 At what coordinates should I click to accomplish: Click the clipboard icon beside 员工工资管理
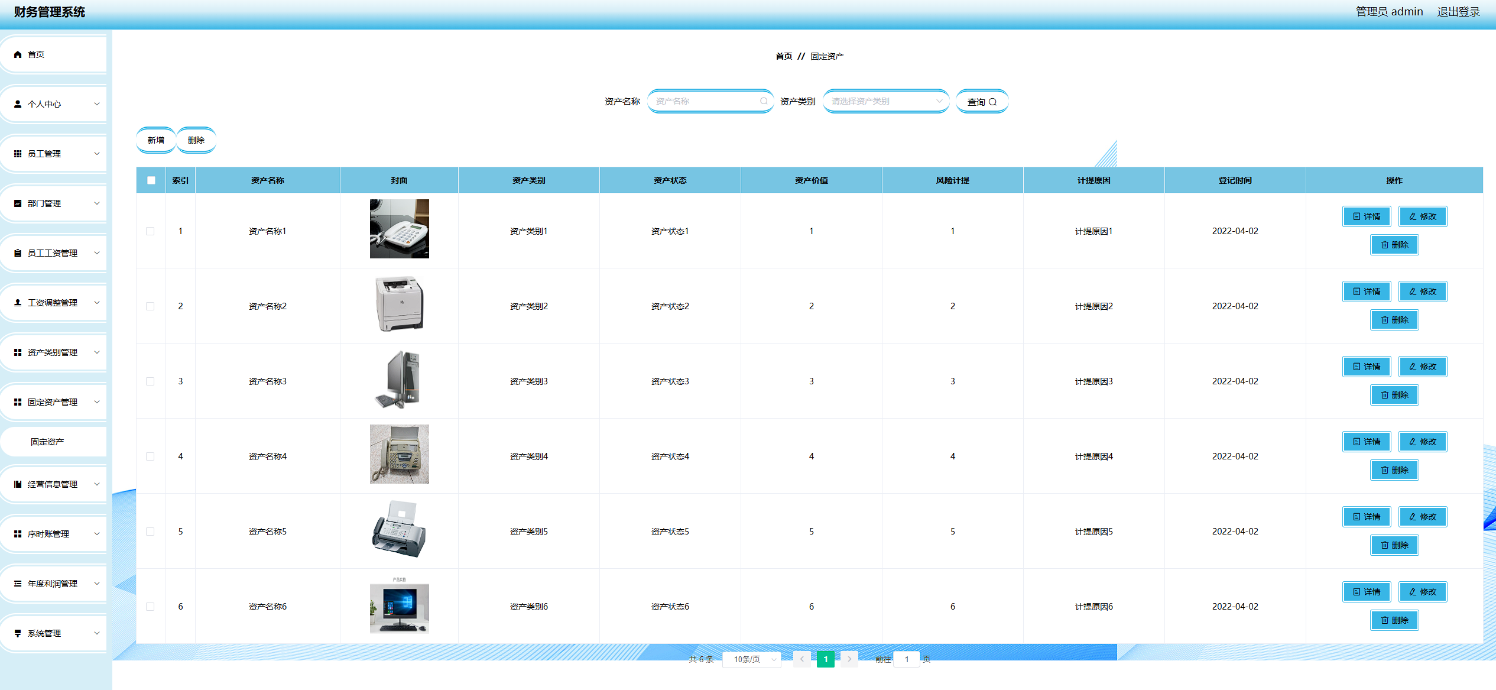(x=18, y=253)
